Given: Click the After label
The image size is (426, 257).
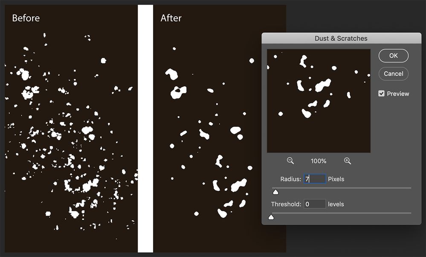Looking at the screenshot, I should point(171,18).
